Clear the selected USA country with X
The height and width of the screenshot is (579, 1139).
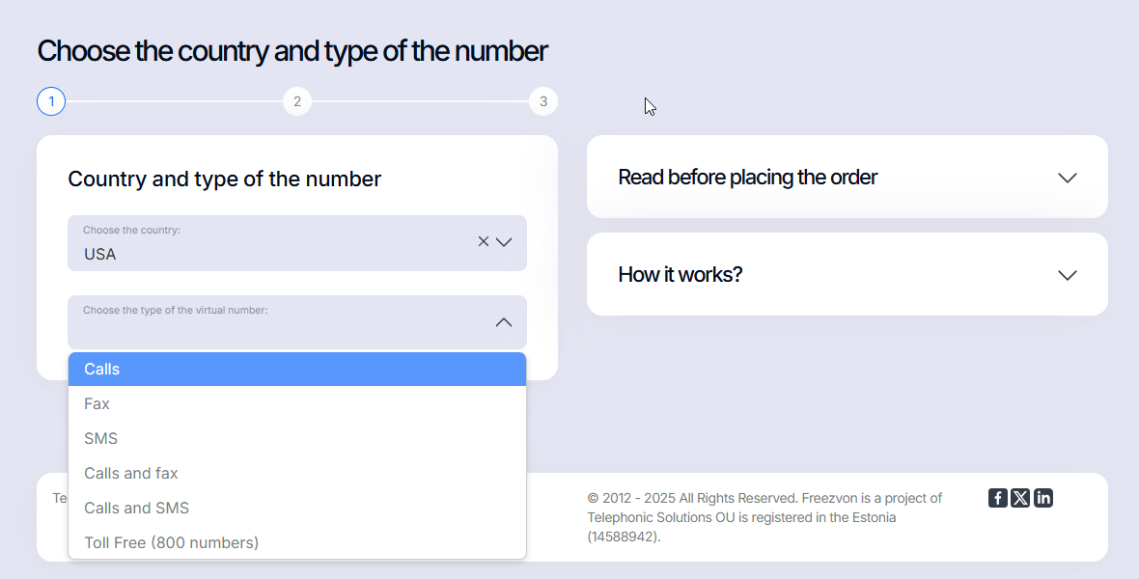(483, 241)
